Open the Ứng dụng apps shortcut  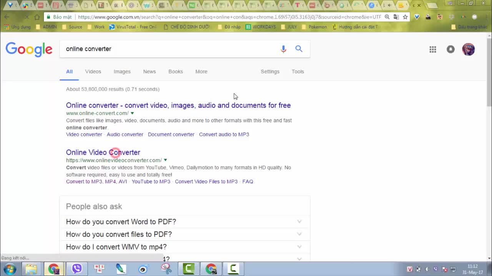point(17,27)
